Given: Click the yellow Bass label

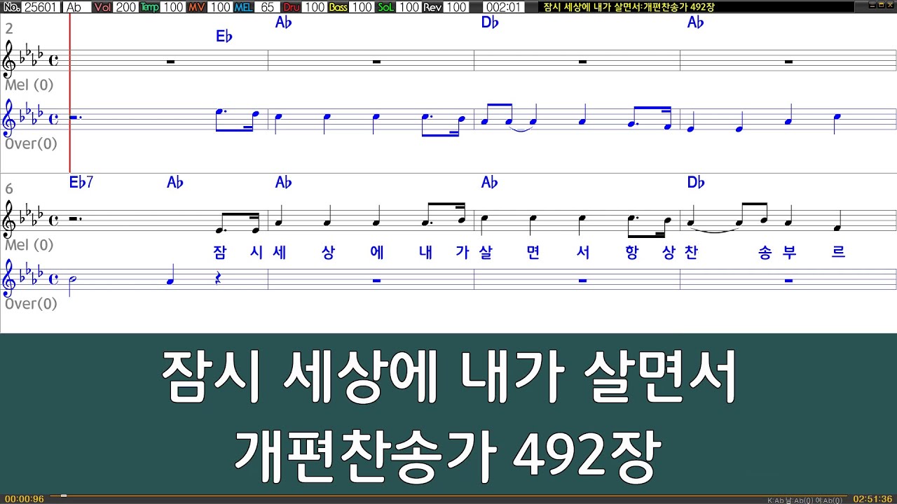Looking at the screenshot, I should point(338,7).
